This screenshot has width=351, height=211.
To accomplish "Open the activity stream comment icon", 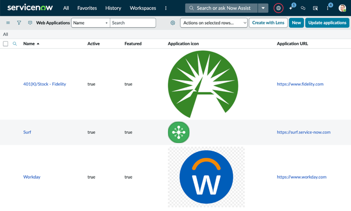I will click(x=30, y=22).
